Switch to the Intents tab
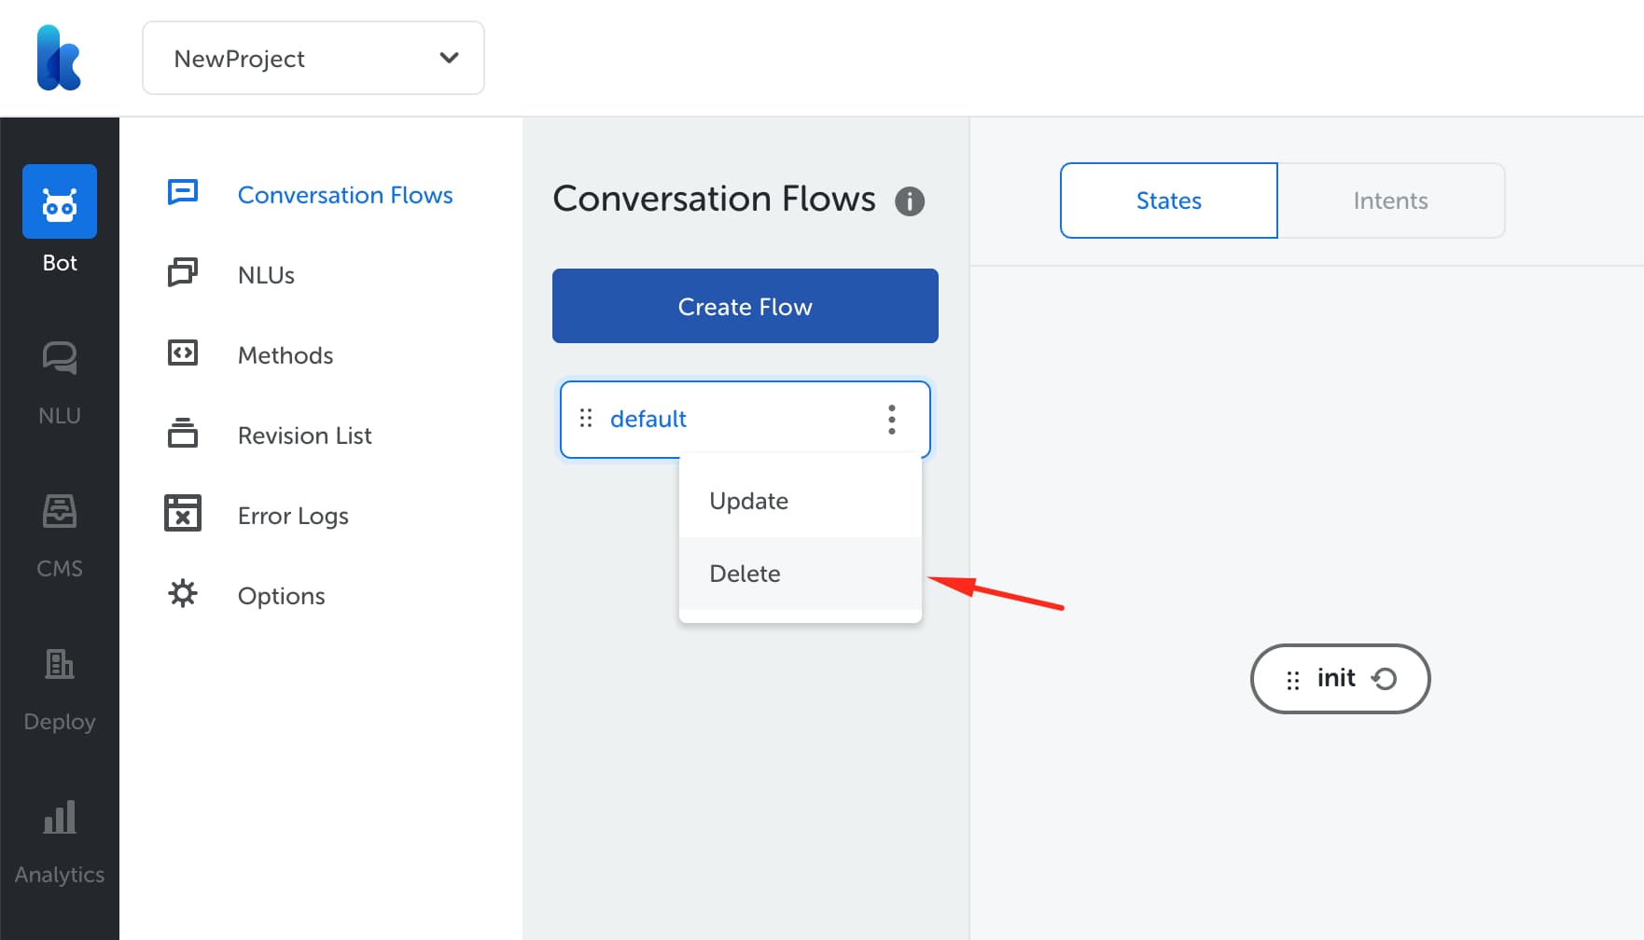Image resolution: width=1644 pixels, height=940 pixels. [x=1390, y=200]
